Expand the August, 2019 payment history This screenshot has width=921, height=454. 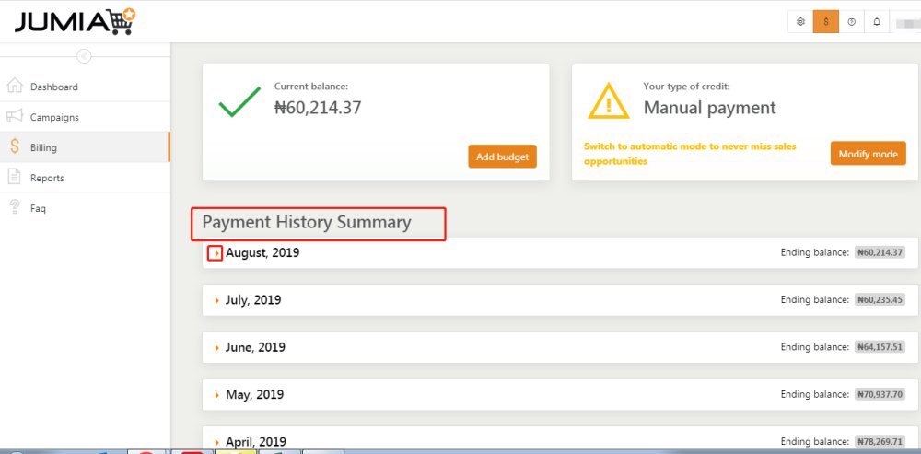click(216, 253)
